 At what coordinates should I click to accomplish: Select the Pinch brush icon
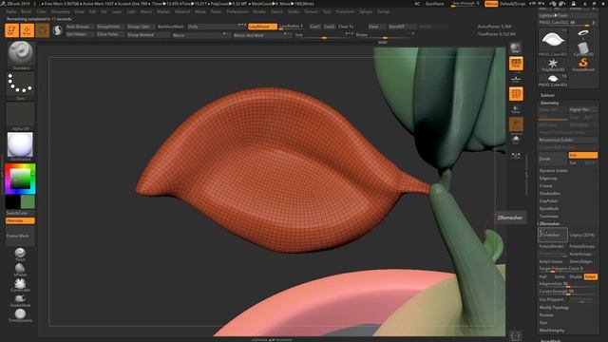click(20, 255)
